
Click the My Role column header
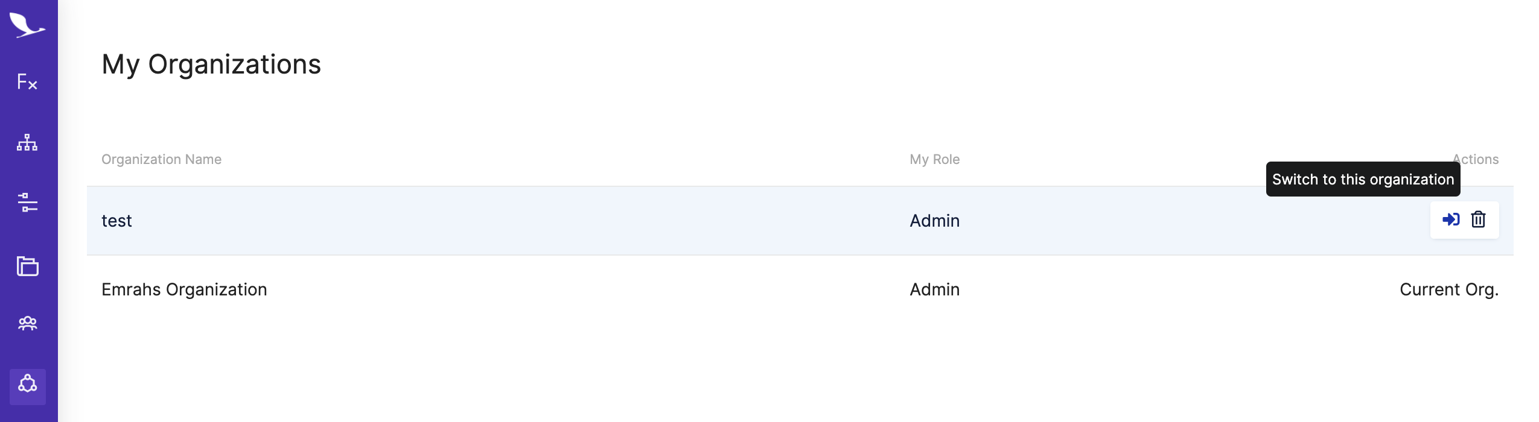coord(934,159)
